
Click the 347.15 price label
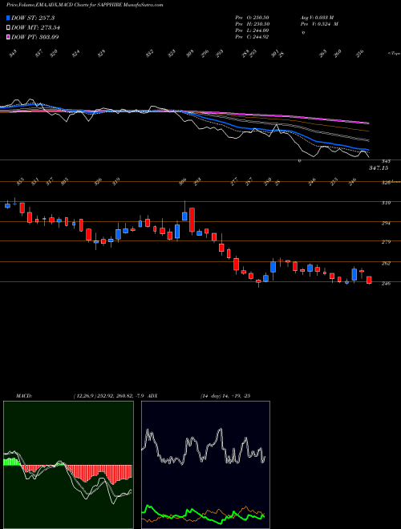(x=379, y=168)
